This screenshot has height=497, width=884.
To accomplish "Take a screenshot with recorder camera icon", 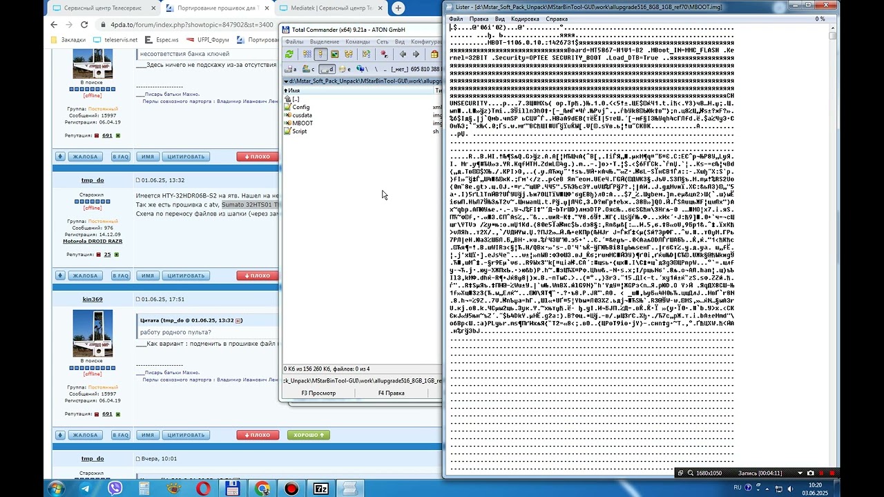I will point(811,473).
